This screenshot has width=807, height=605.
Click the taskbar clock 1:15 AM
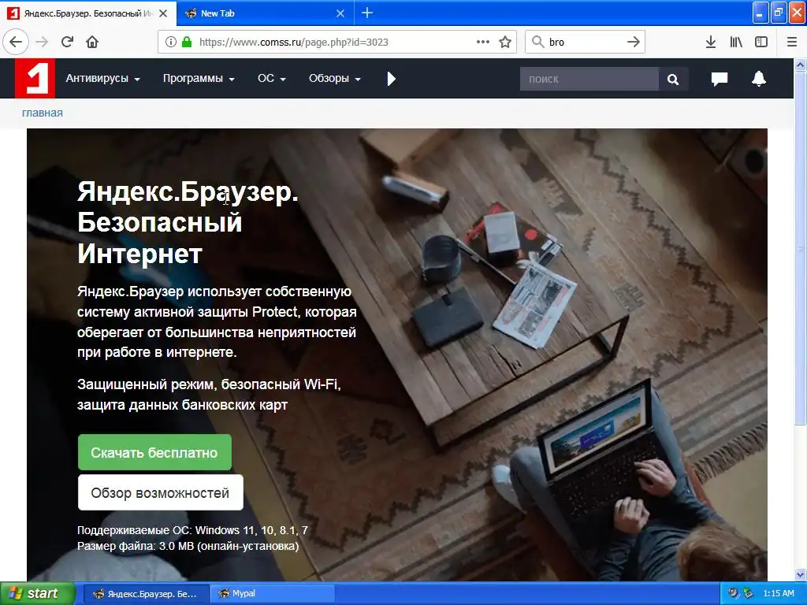779,594
